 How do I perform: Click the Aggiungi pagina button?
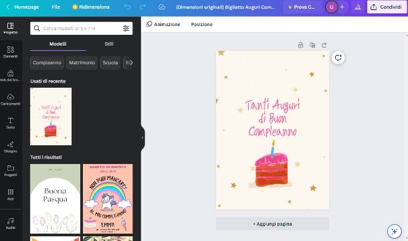(x=272, y=224)
